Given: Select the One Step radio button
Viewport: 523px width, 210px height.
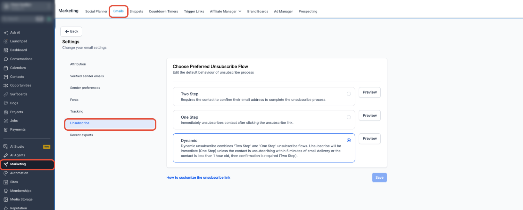Looking at the screenshot, I should point(349,117).
